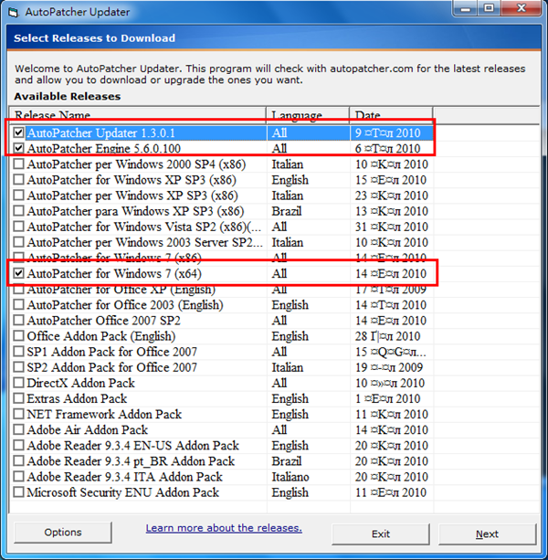Screen dimensions: 548x560
Task: Uncheck AutoPatcher Engine 5.6.0.100 checkbox
Action: pyautogui.click(x=18, y=148)
